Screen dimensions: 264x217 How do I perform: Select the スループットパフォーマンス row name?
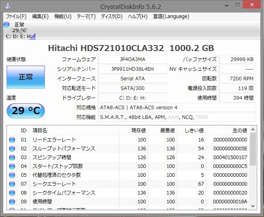click(x=64, y=149)
